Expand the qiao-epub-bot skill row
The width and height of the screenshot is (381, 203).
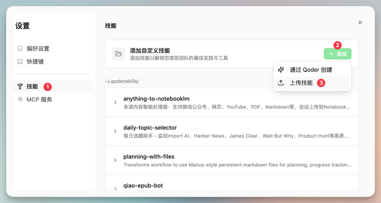pos(115,188)
